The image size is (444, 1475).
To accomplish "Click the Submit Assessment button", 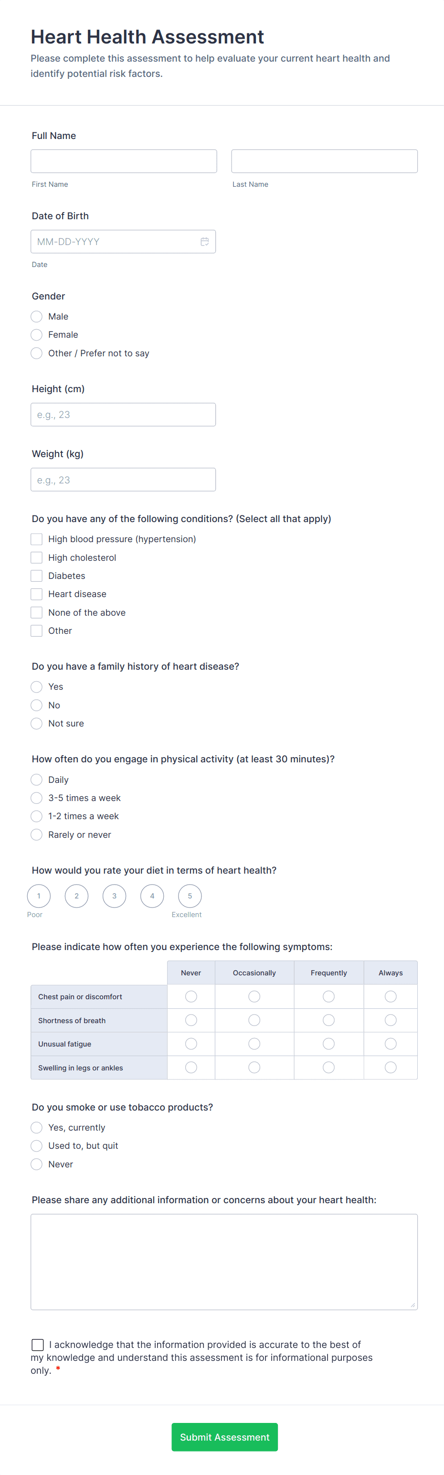I will tap(224, 1437).
